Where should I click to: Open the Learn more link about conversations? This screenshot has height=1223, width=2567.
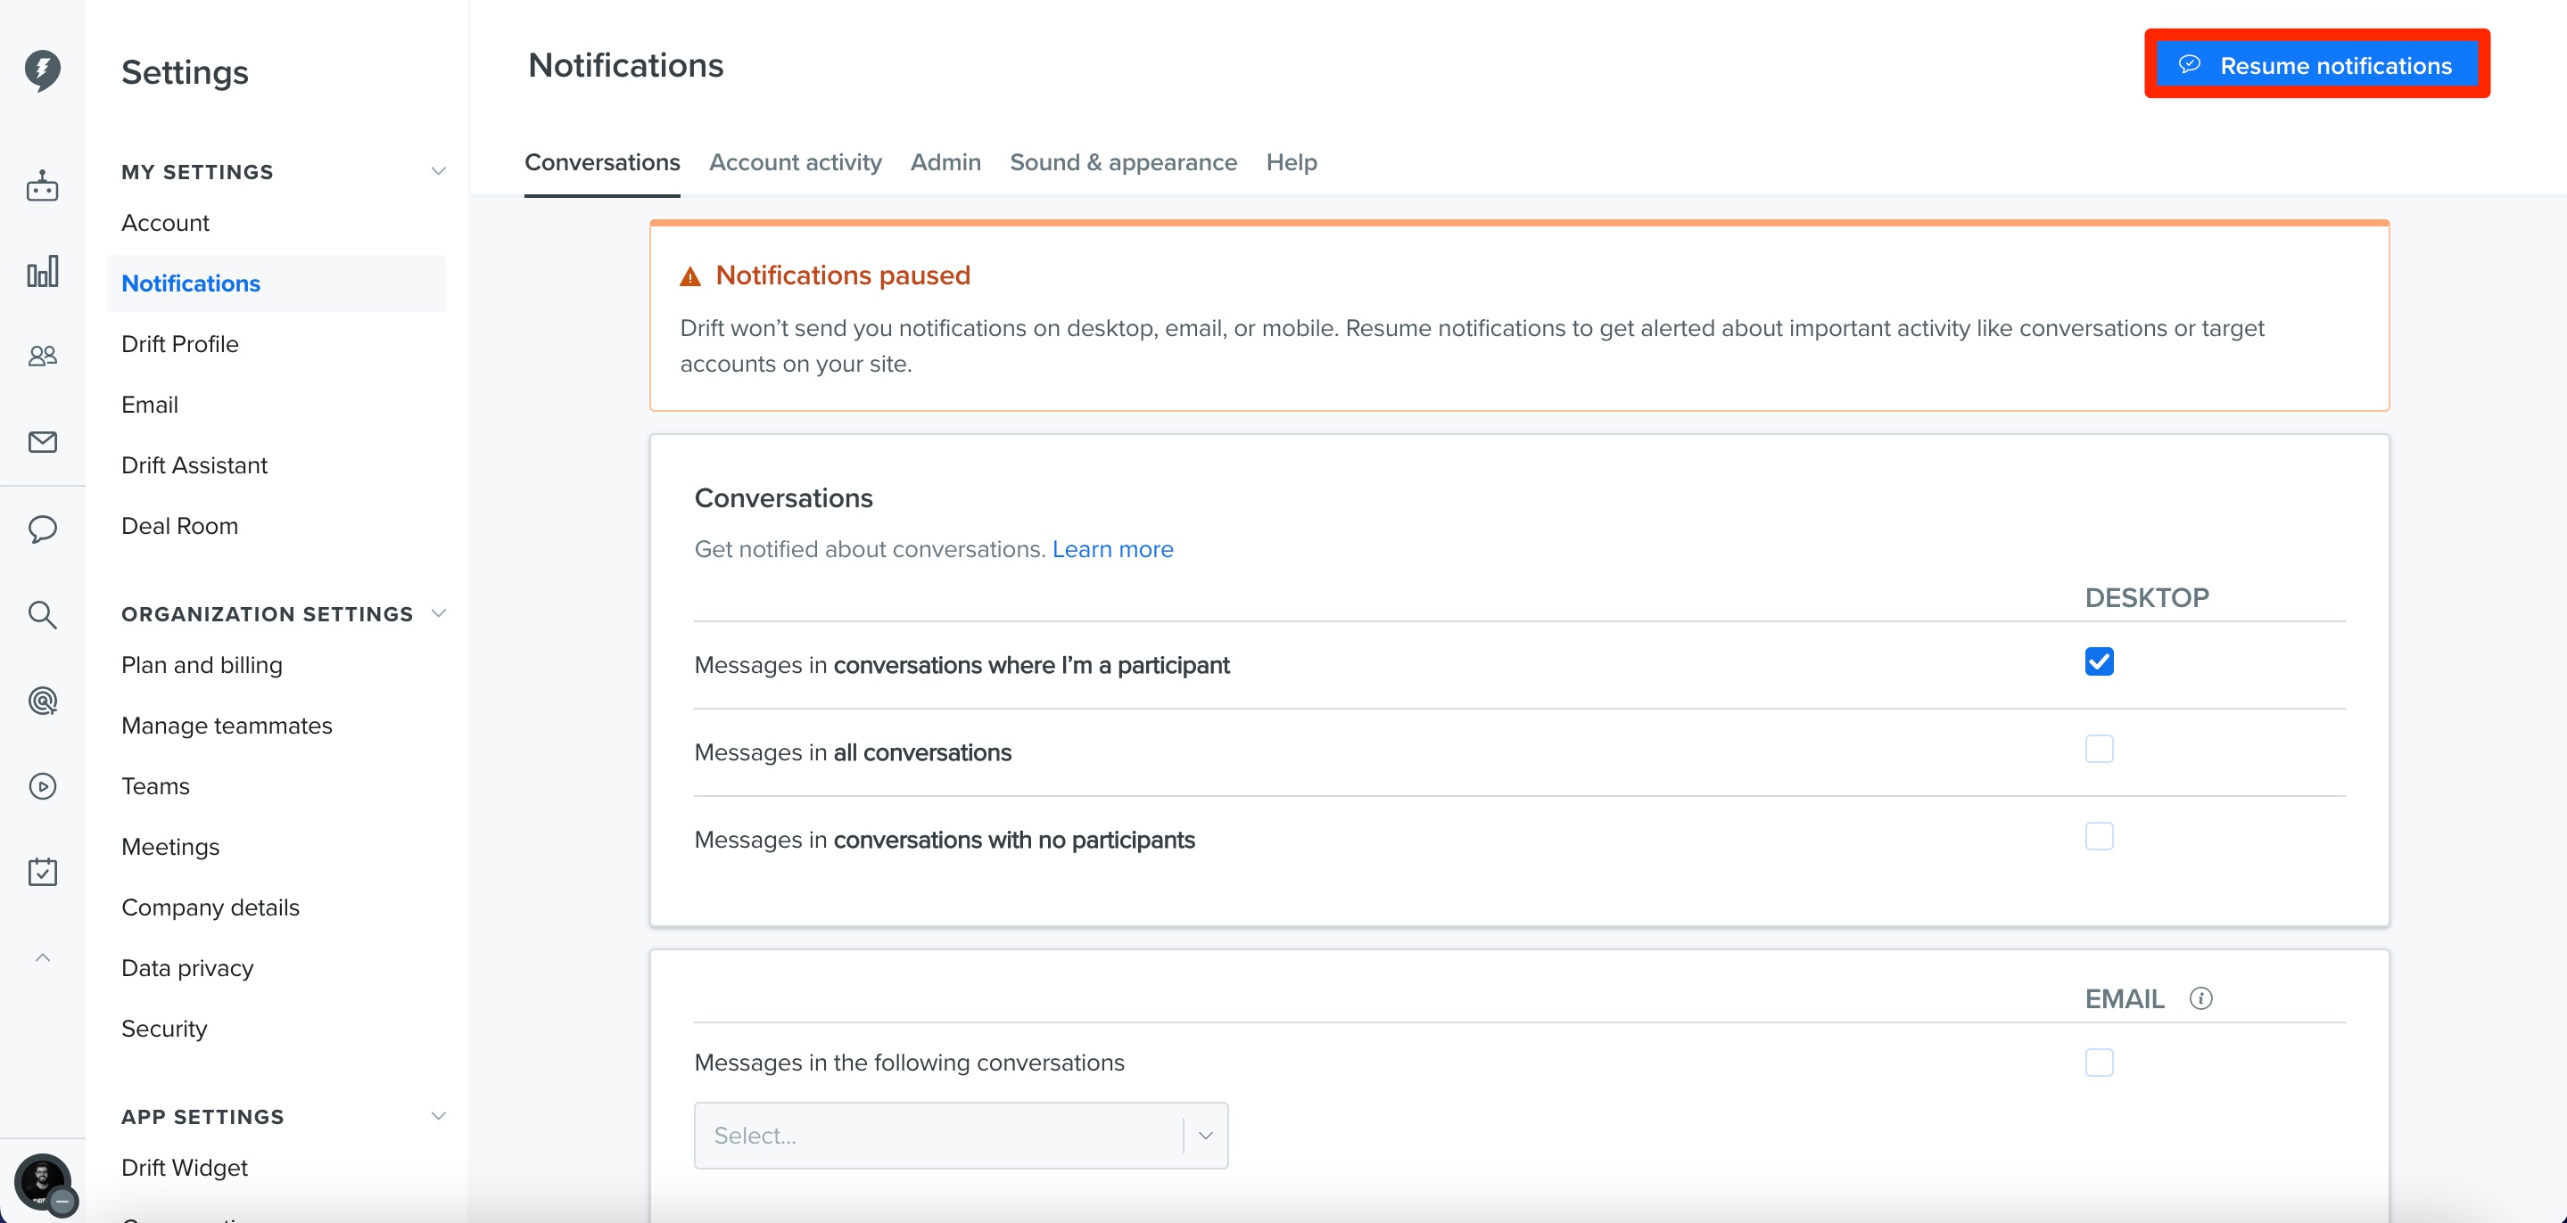pos(1112,549)
